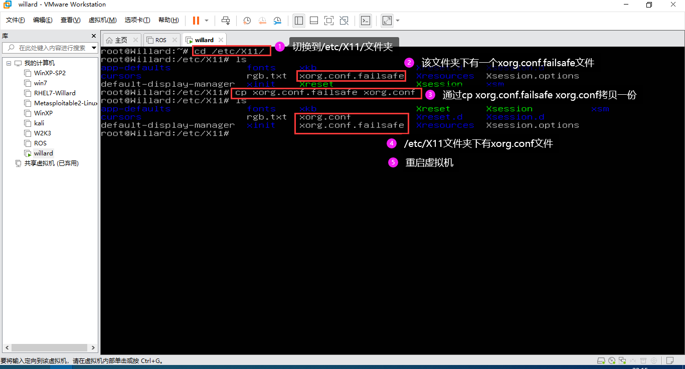Select the willard tab
Viewport: 685px width, 369px height.
coord(204,40)
